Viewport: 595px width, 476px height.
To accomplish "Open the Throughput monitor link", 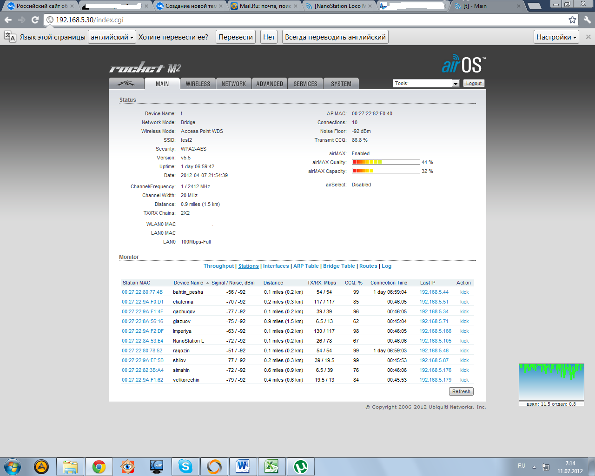I will tap(218, 266).
